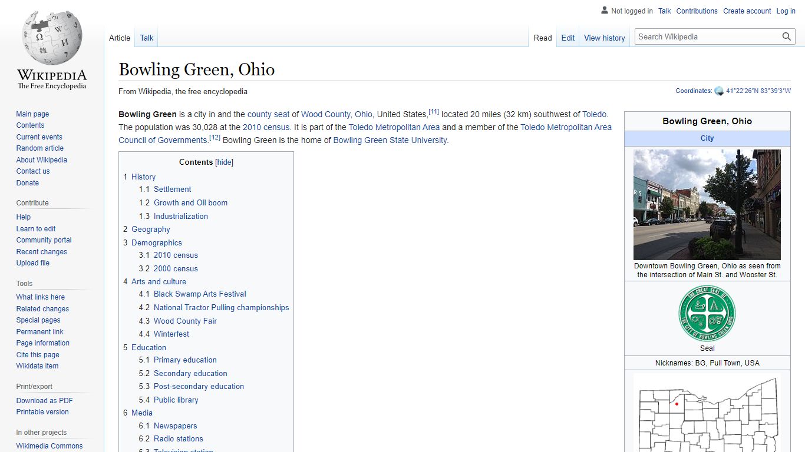Open Toledo Metropolitan Area link
This screenshot has width=805, height=452.
coord(394,127)
